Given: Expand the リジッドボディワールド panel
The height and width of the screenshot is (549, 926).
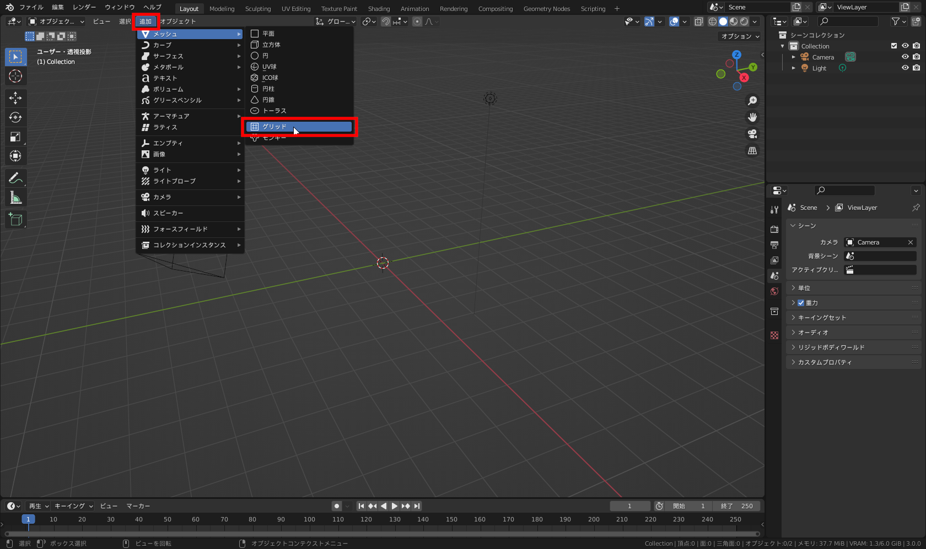Looking at the screenshot, I should (x=853, y=347).
